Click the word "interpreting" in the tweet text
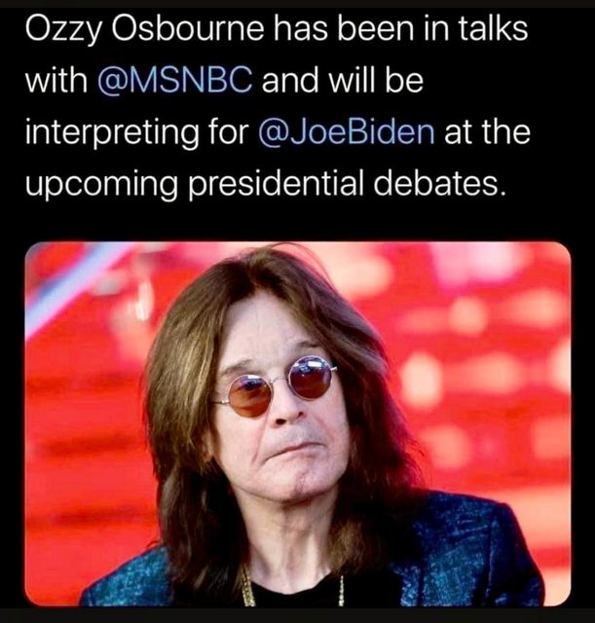 tap(112, 133)
